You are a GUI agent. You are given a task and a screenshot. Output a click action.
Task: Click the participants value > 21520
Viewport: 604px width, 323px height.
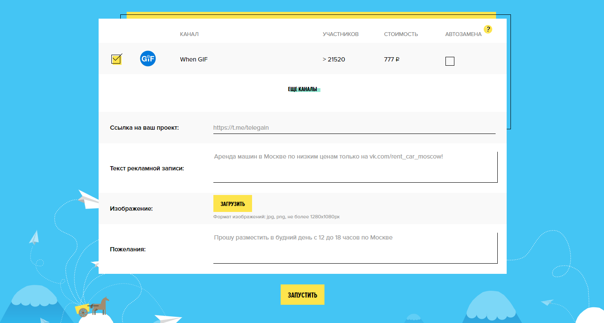click(x=334, y=59)
